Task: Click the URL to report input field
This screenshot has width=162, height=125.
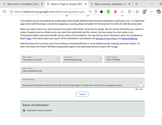Action: (83, 70)
